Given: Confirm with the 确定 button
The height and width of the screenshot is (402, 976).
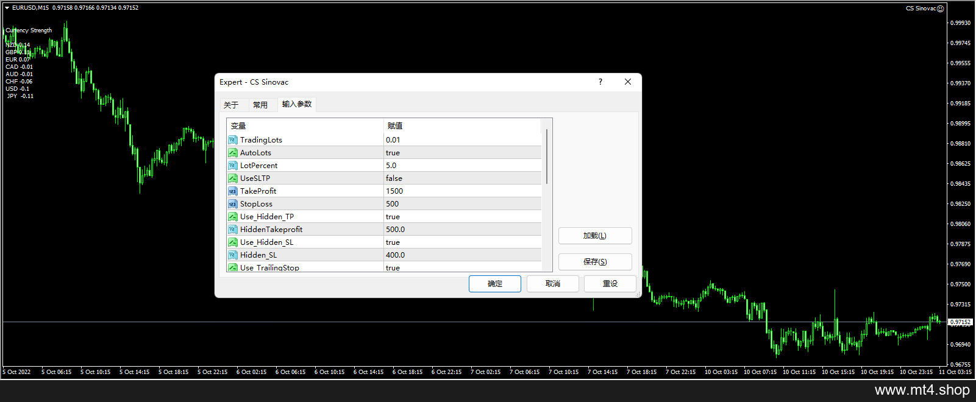Looking at the screenshot, I should [x=495, y=284].
